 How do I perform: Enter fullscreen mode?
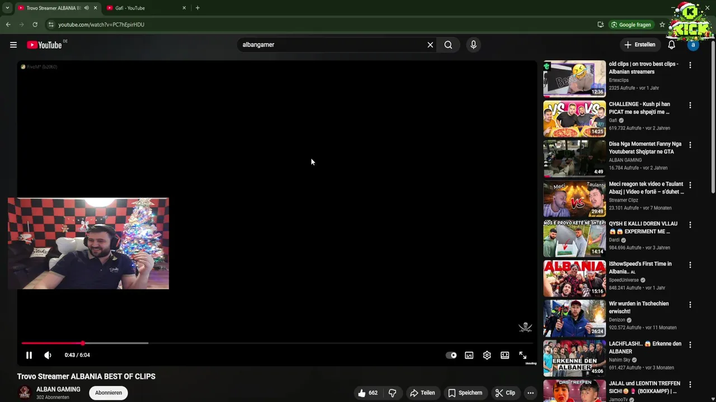coord(522,355)
